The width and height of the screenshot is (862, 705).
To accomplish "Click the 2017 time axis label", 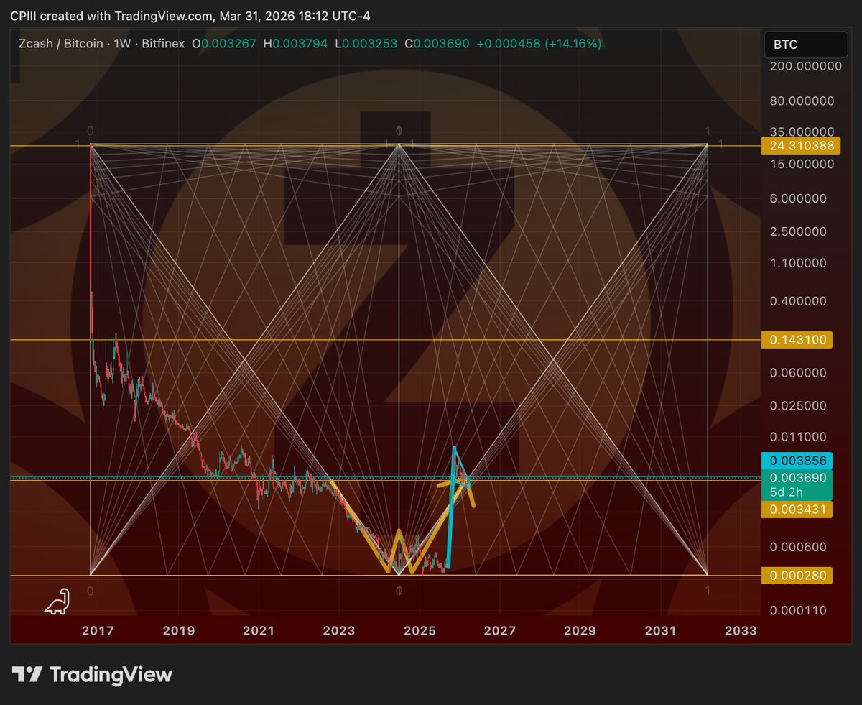I will pyautogui.click(x=98, y=631).
